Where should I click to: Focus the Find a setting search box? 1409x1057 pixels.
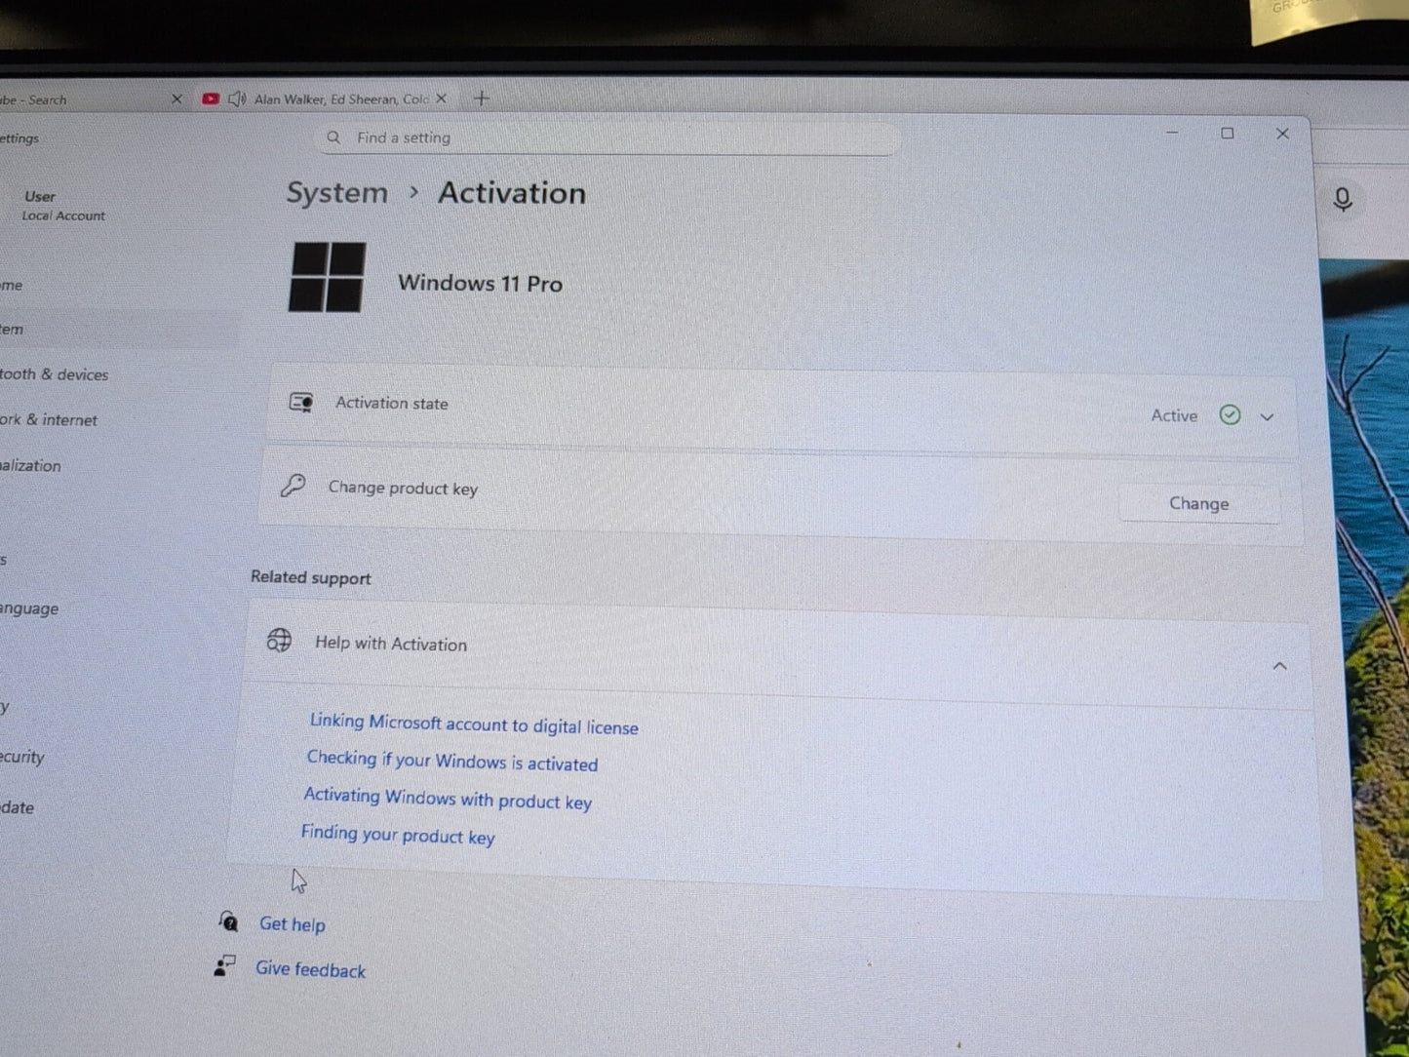click(607, 138)
